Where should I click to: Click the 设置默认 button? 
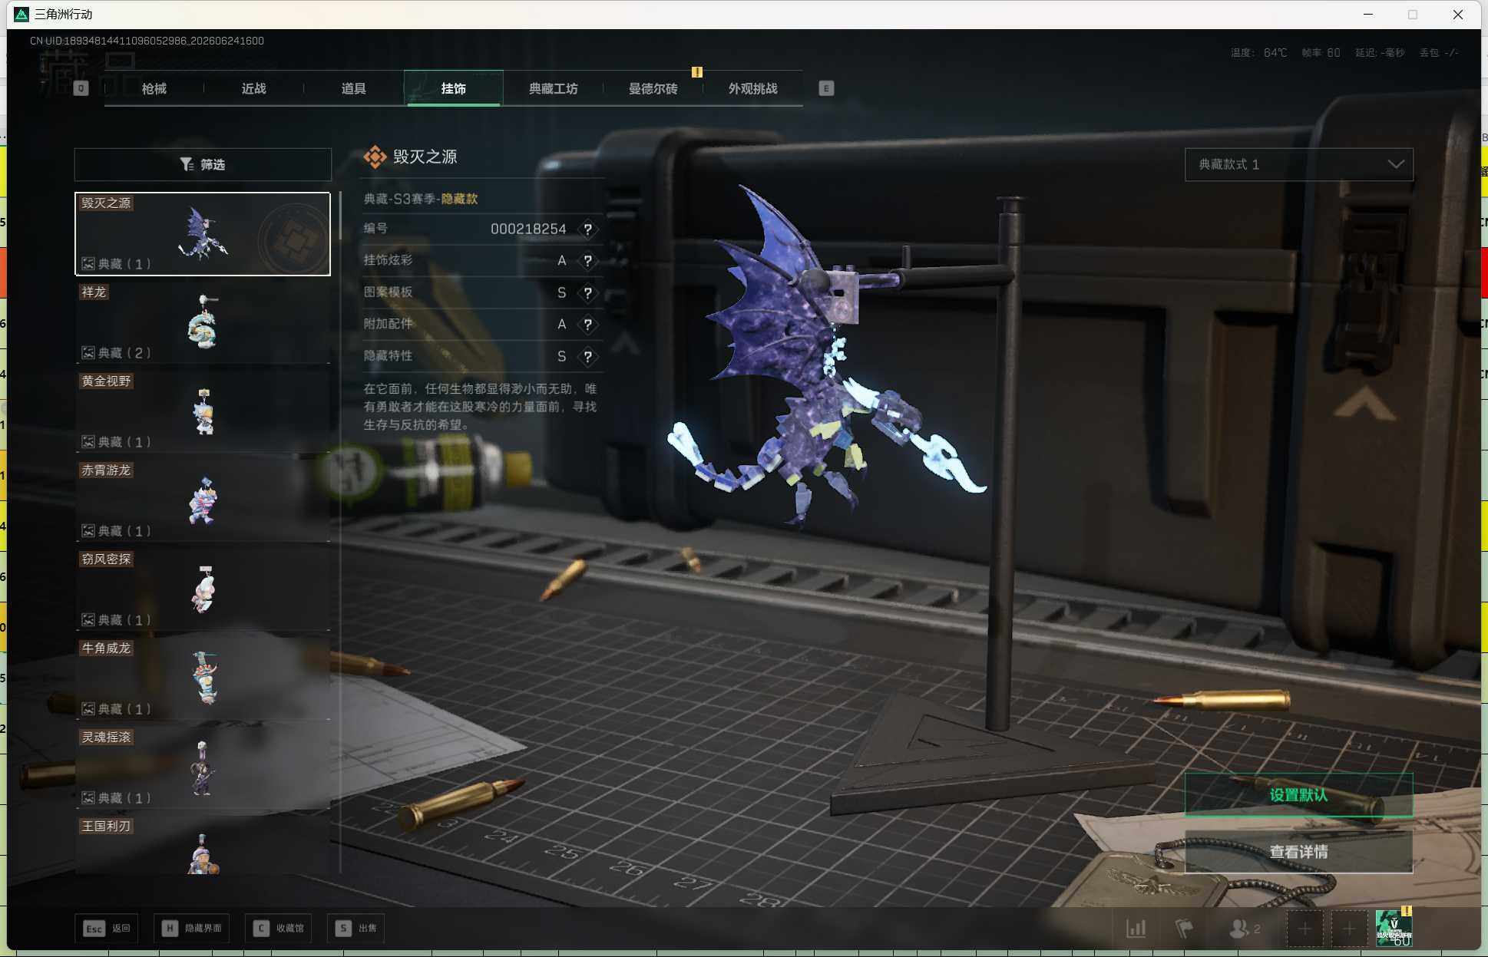coord(1298,795)
